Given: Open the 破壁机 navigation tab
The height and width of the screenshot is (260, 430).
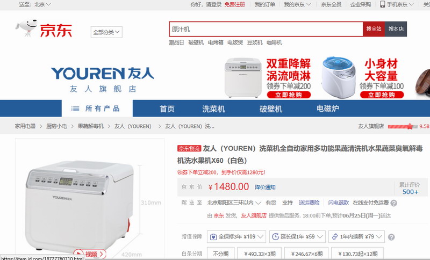Looking at the screenshot, I should pyautogui.click(x=271, y=109).
